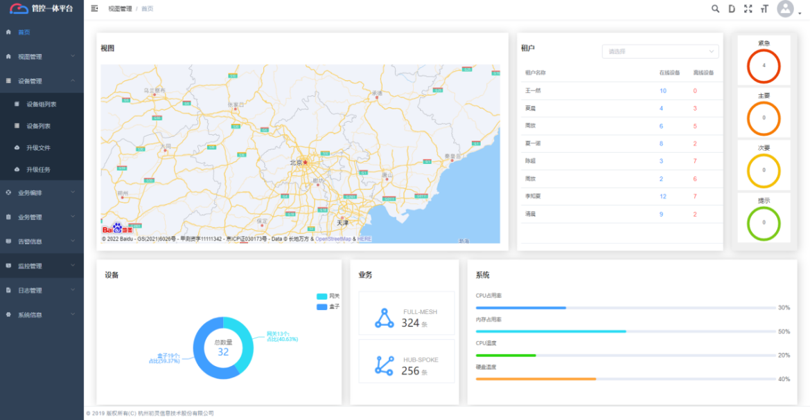This screenshot has width=810, height=420.
Task: Click the search magnifier icon in header
Action: coord(716,9)
